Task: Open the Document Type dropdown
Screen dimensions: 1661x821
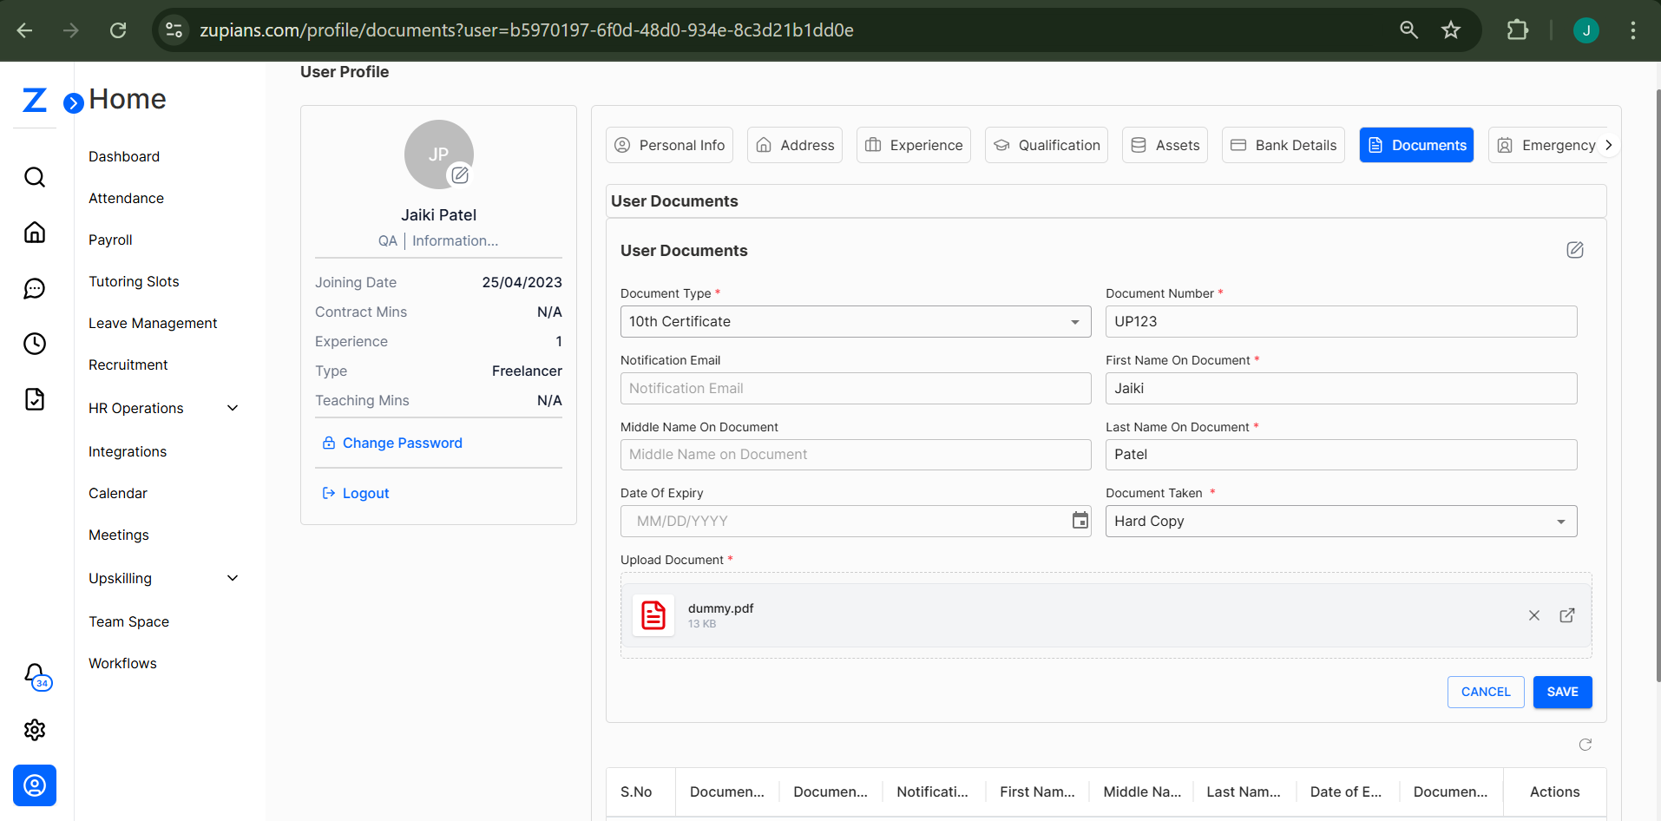Action: (1074, 321)
